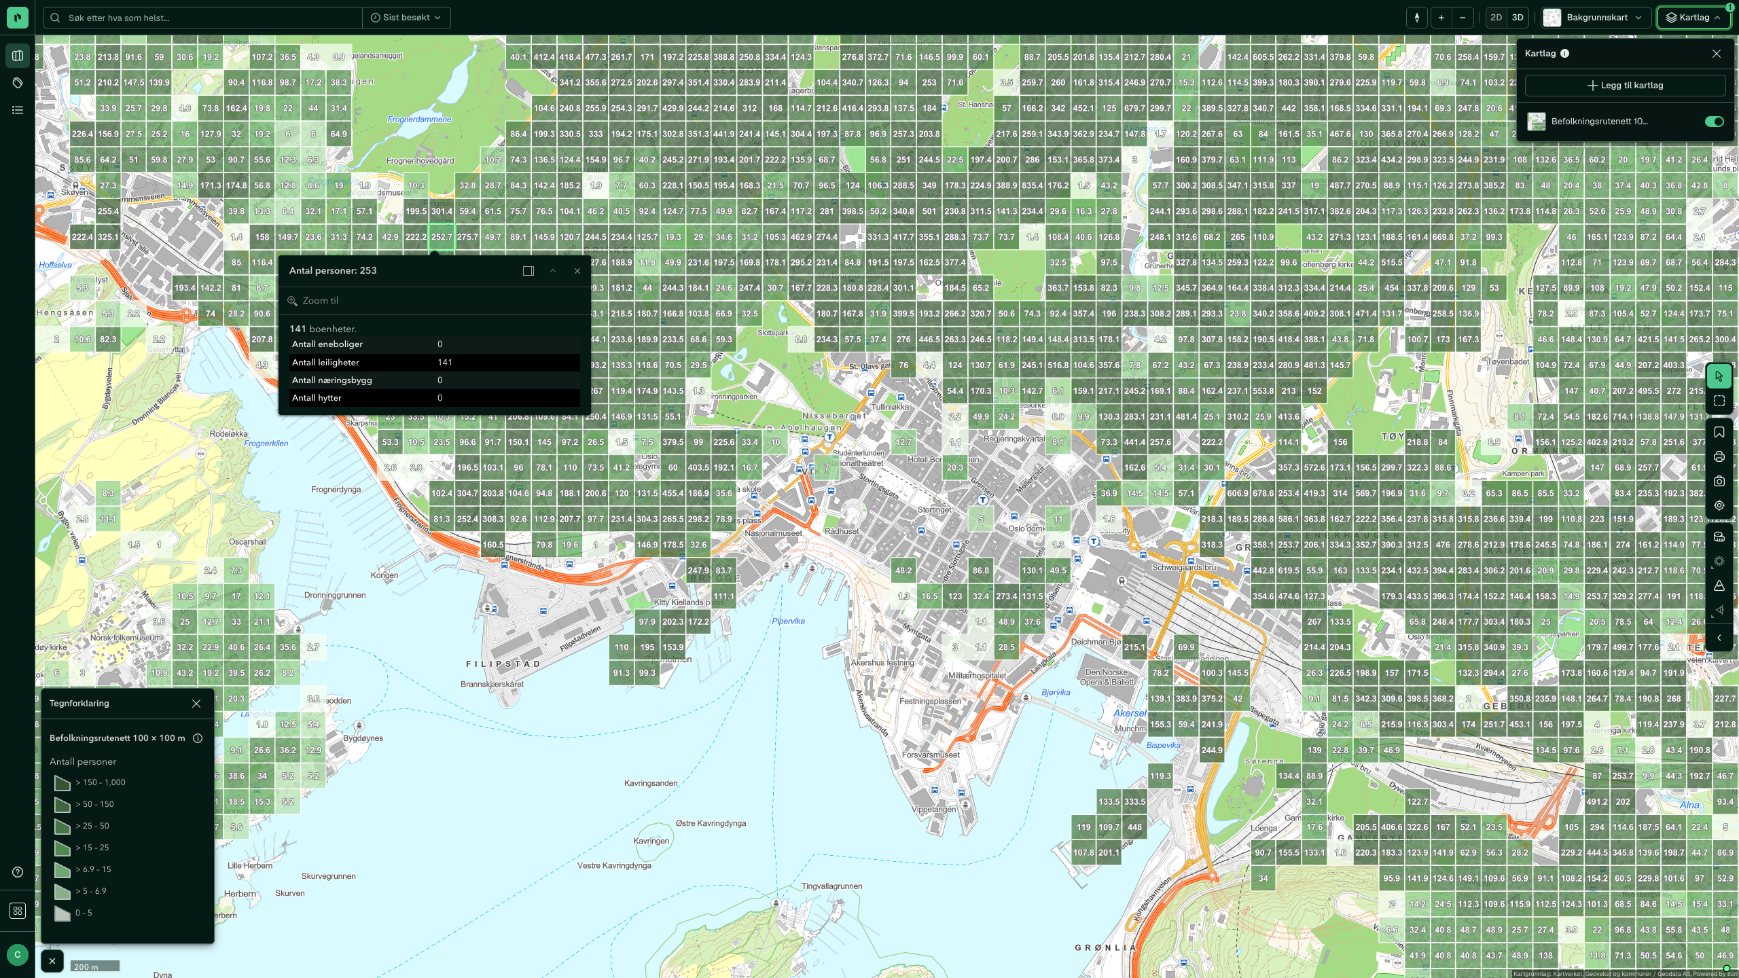This screenshot has width=1739, height=978.
Task: Switch map to 3D view
Action: point(1518,18)
